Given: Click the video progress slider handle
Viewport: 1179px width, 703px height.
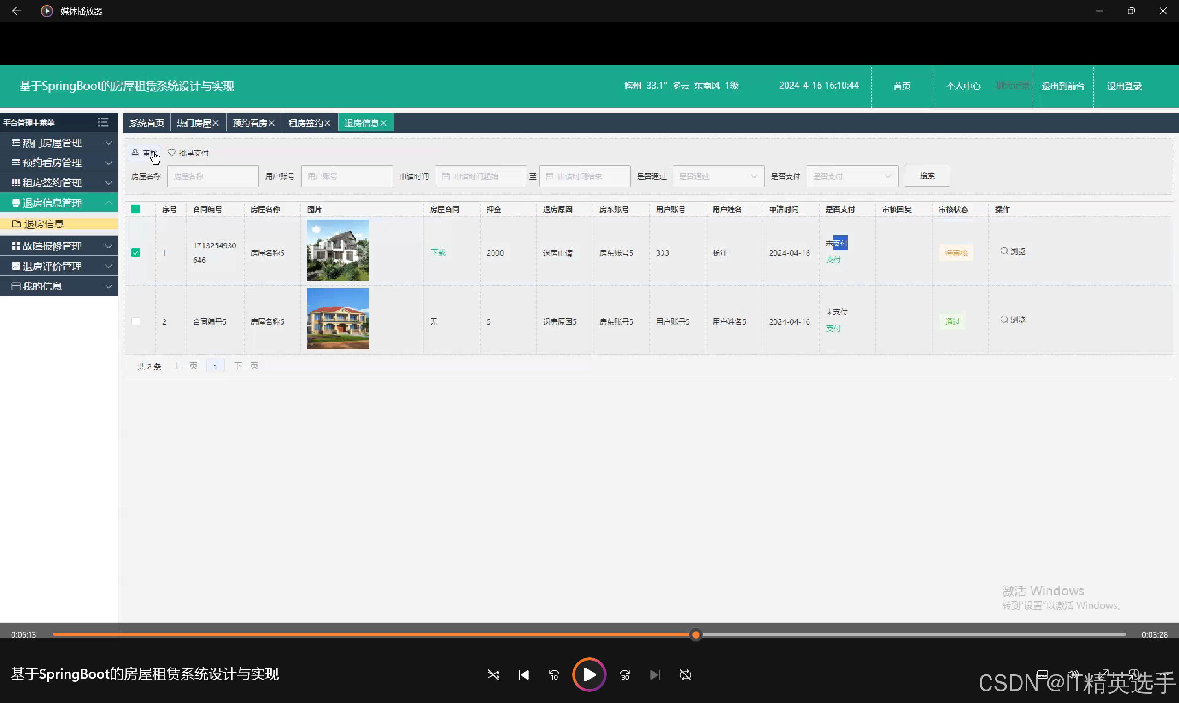Looking at the screenshot, I should [695, 634].
